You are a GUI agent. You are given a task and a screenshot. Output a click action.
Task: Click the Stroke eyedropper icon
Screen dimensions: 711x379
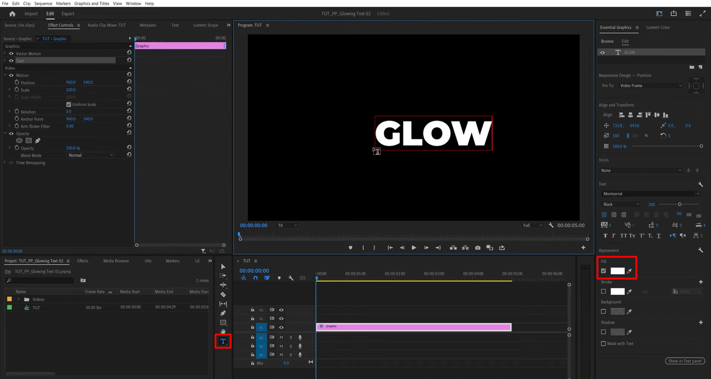[x=630, y=291]
